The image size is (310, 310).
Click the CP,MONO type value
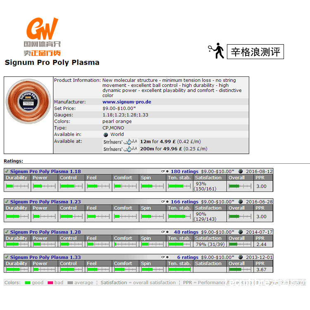pyautogui.click(x=113, y=128)
